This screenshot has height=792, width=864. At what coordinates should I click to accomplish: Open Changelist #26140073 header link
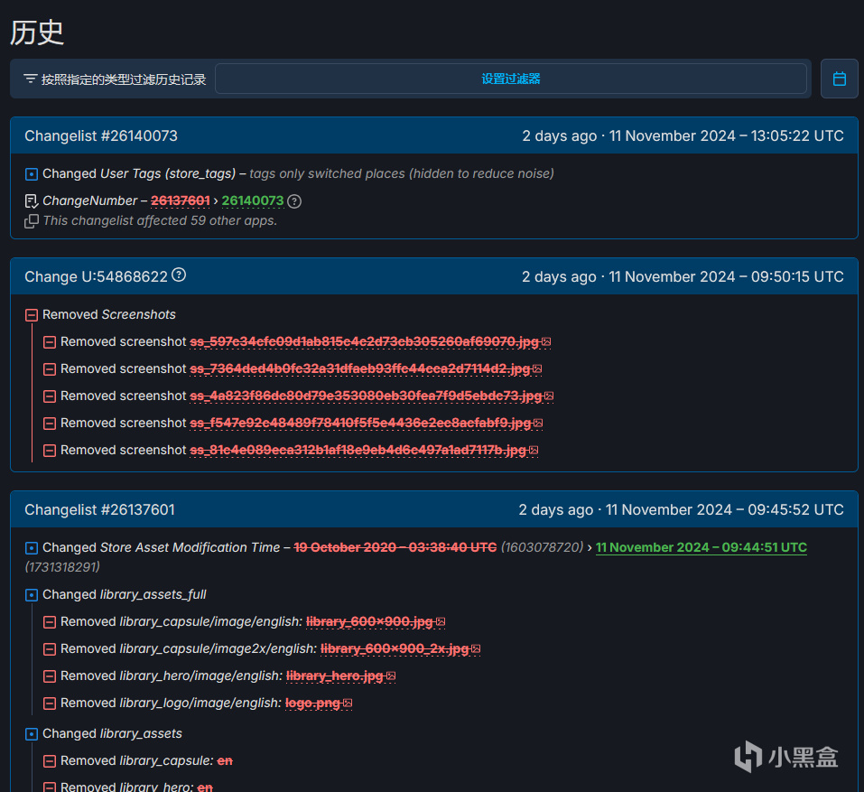101,135
